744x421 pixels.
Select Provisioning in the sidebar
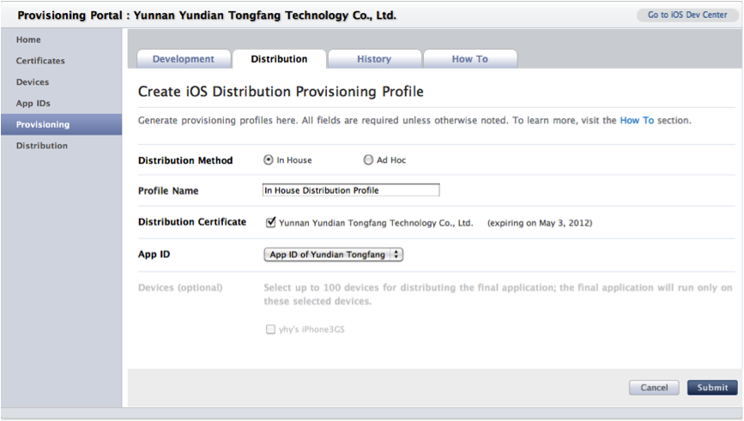61,124
